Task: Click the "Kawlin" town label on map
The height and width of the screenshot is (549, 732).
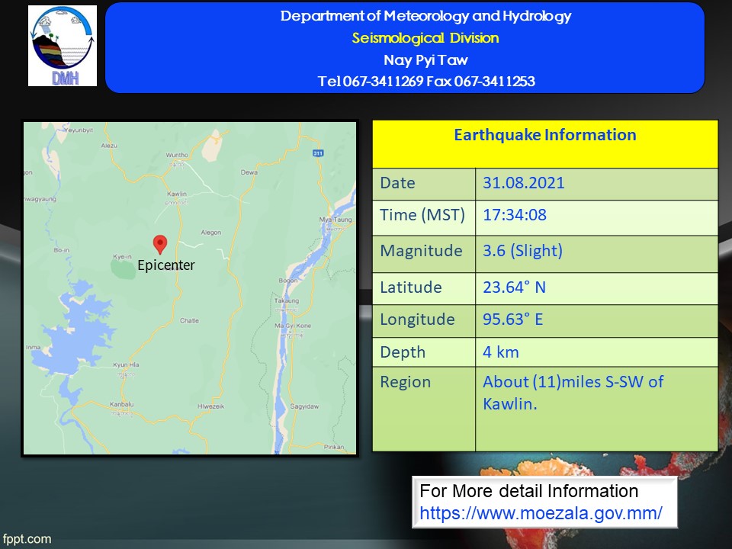Action: (x=176, y=194)
